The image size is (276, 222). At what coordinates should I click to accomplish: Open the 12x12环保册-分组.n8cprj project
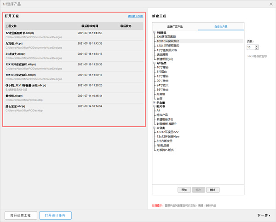[74, 88]
